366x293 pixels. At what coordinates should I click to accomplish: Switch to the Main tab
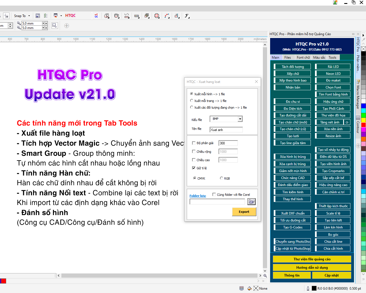(275, 57)
